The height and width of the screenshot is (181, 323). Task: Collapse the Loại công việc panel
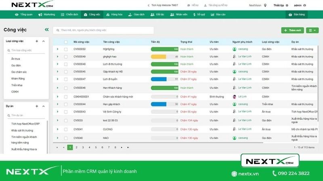pyautogui.click(x=44, y=41)
